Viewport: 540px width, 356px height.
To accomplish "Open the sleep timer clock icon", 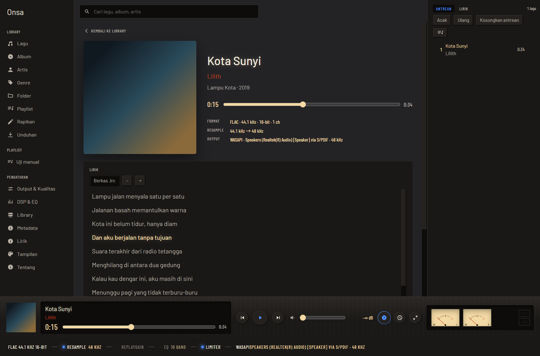I will pyautogui.click(x=400, y=318).
